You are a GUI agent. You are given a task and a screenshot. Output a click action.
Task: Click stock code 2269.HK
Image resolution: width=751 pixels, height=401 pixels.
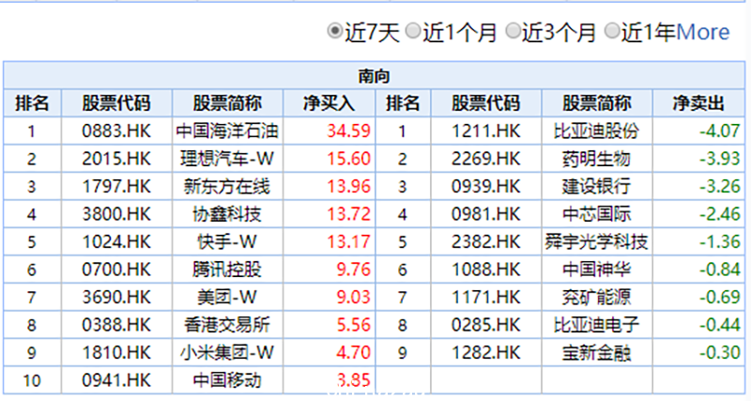[485, 159]
